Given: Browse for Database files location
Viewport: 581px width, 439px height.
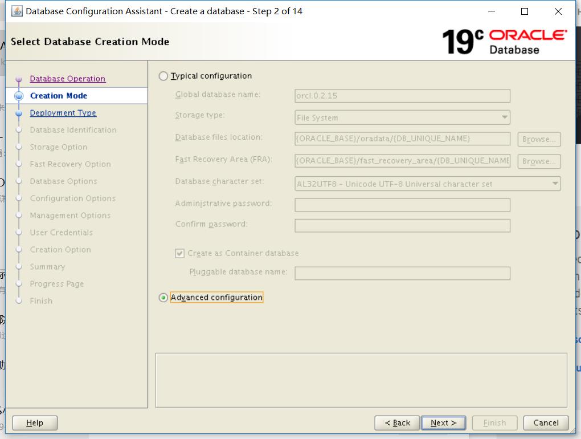Looking at the screenshot, I should pyautogui.click(x=538, y=139).
